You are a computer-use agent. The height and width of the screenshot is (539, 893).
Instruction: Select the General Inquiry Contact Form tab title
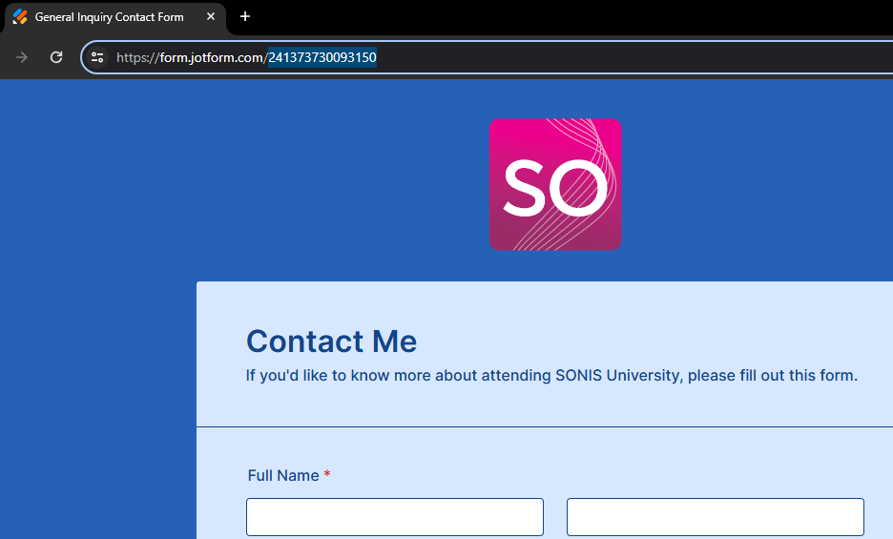(x=109, y=17)
